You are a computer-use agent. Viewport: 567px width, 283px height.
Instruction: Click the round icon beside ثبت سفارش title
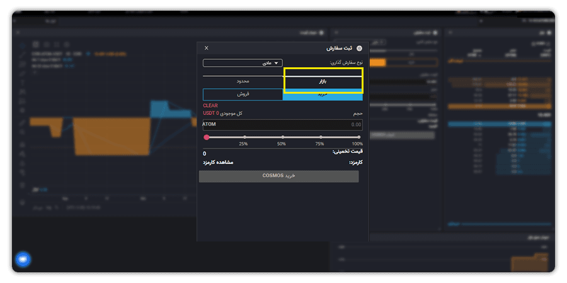359,48
